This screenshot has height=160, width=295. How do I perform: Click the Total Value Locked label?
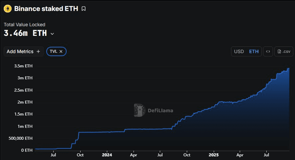click(24, 25)
